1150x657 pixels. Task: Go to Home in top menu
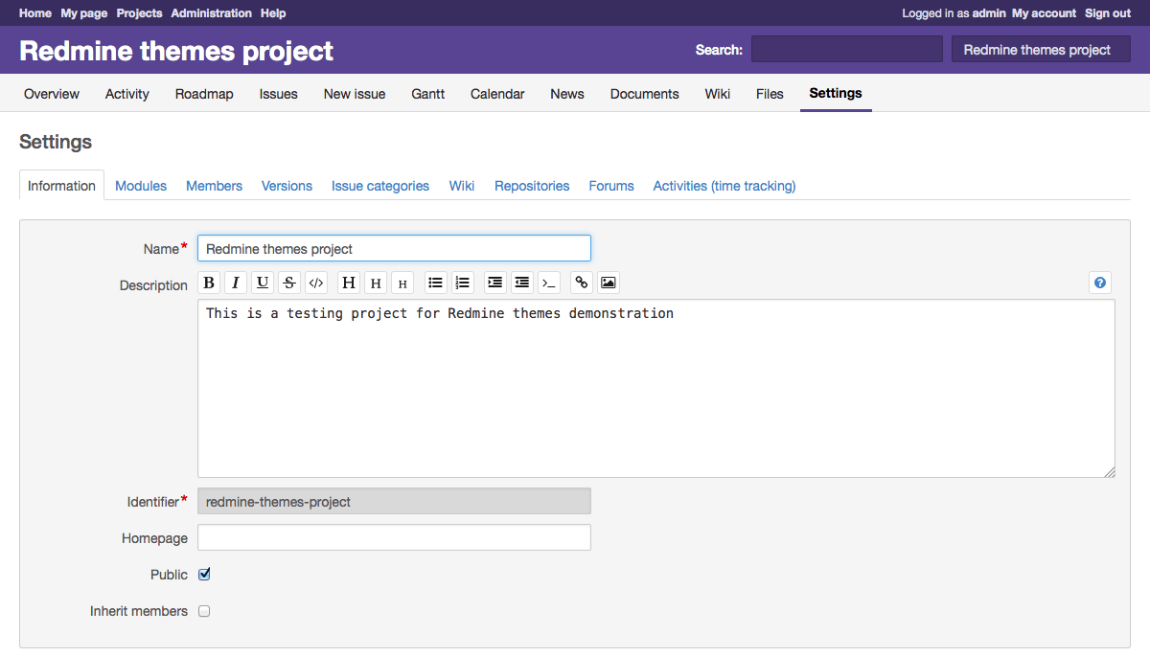(35, 13)
